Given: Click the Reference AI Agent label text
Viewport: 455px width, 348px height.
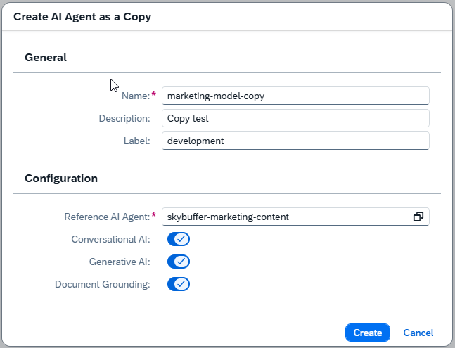Looking at the screenshot, I should 107,217.
